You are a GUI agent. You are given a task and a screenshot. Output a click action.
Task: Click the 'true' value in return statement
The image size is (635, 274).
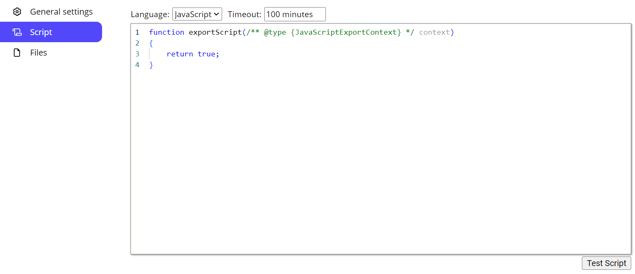pyautogui.click(x=206, y=54)
